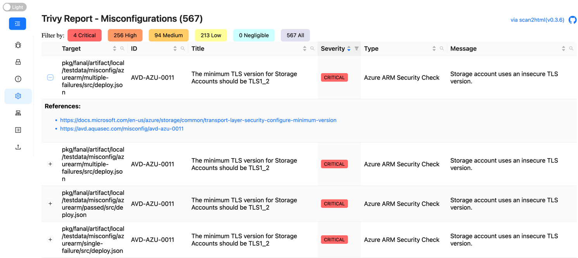Search the ID column

click(x=183, y=49)
